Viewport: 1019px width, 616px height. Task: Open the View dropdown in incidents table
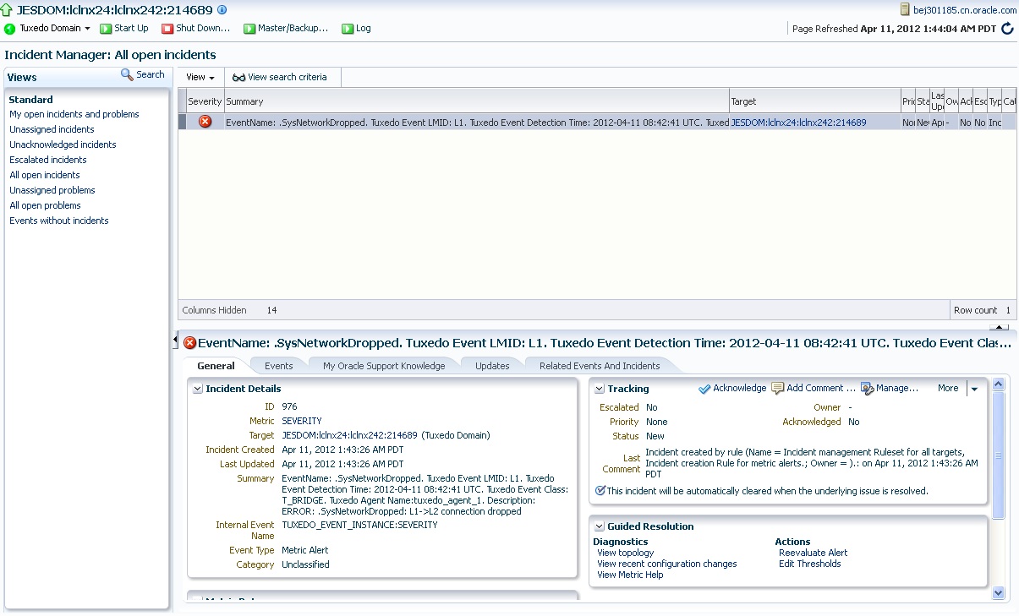point(200,77)
